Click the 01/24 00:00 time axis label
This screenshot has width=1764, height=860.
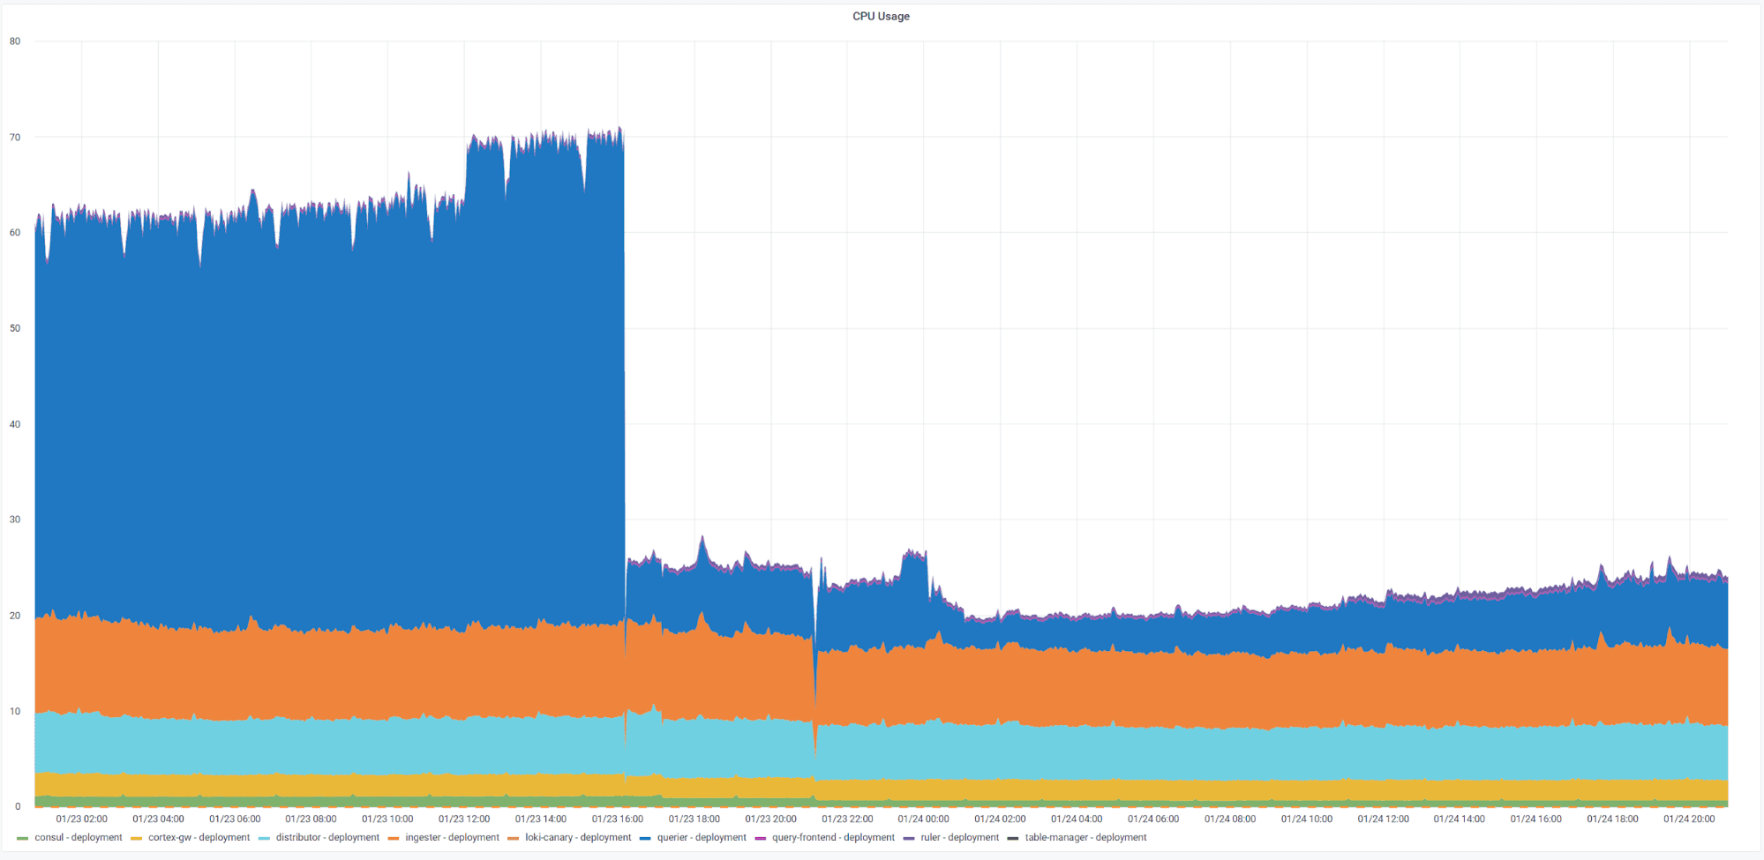click(x=922, y=819)
